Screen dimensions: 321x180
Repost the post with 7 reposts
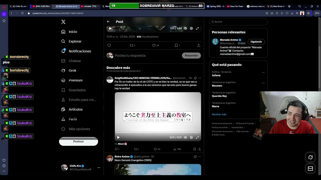[x=132, y=45]
